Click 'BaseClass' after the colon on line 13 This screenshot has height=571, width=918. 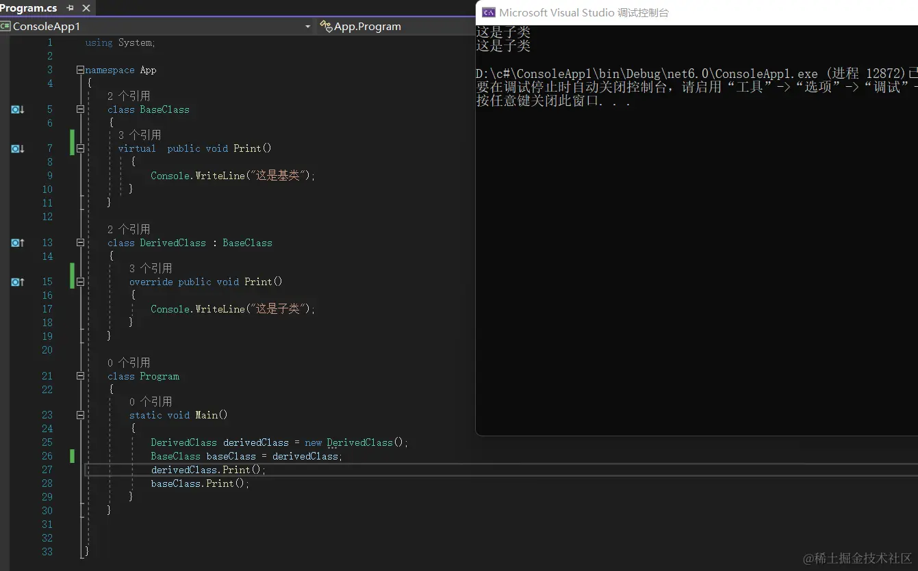247,243
